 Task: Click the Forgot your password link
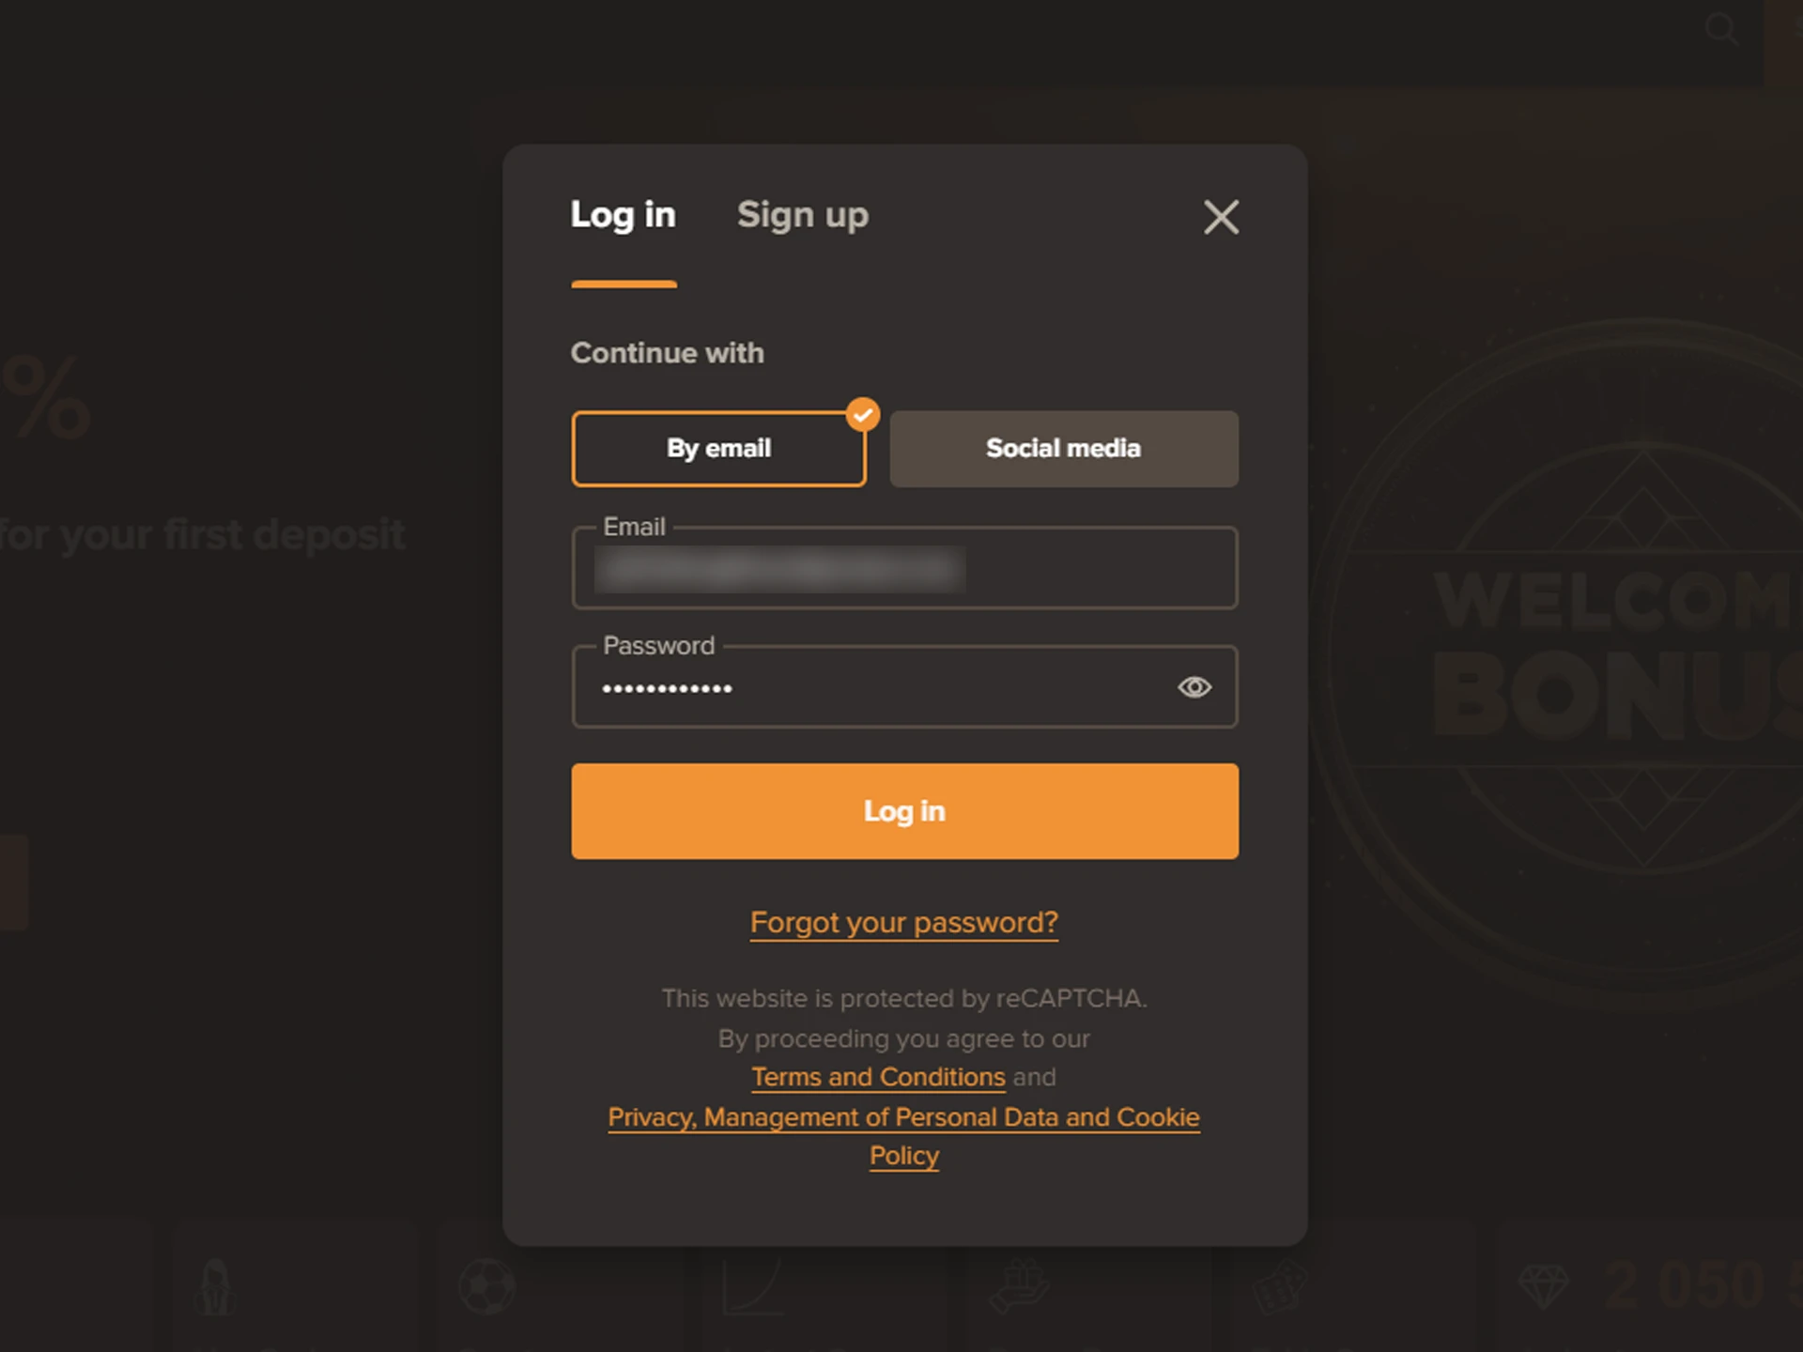pos(904,922)
